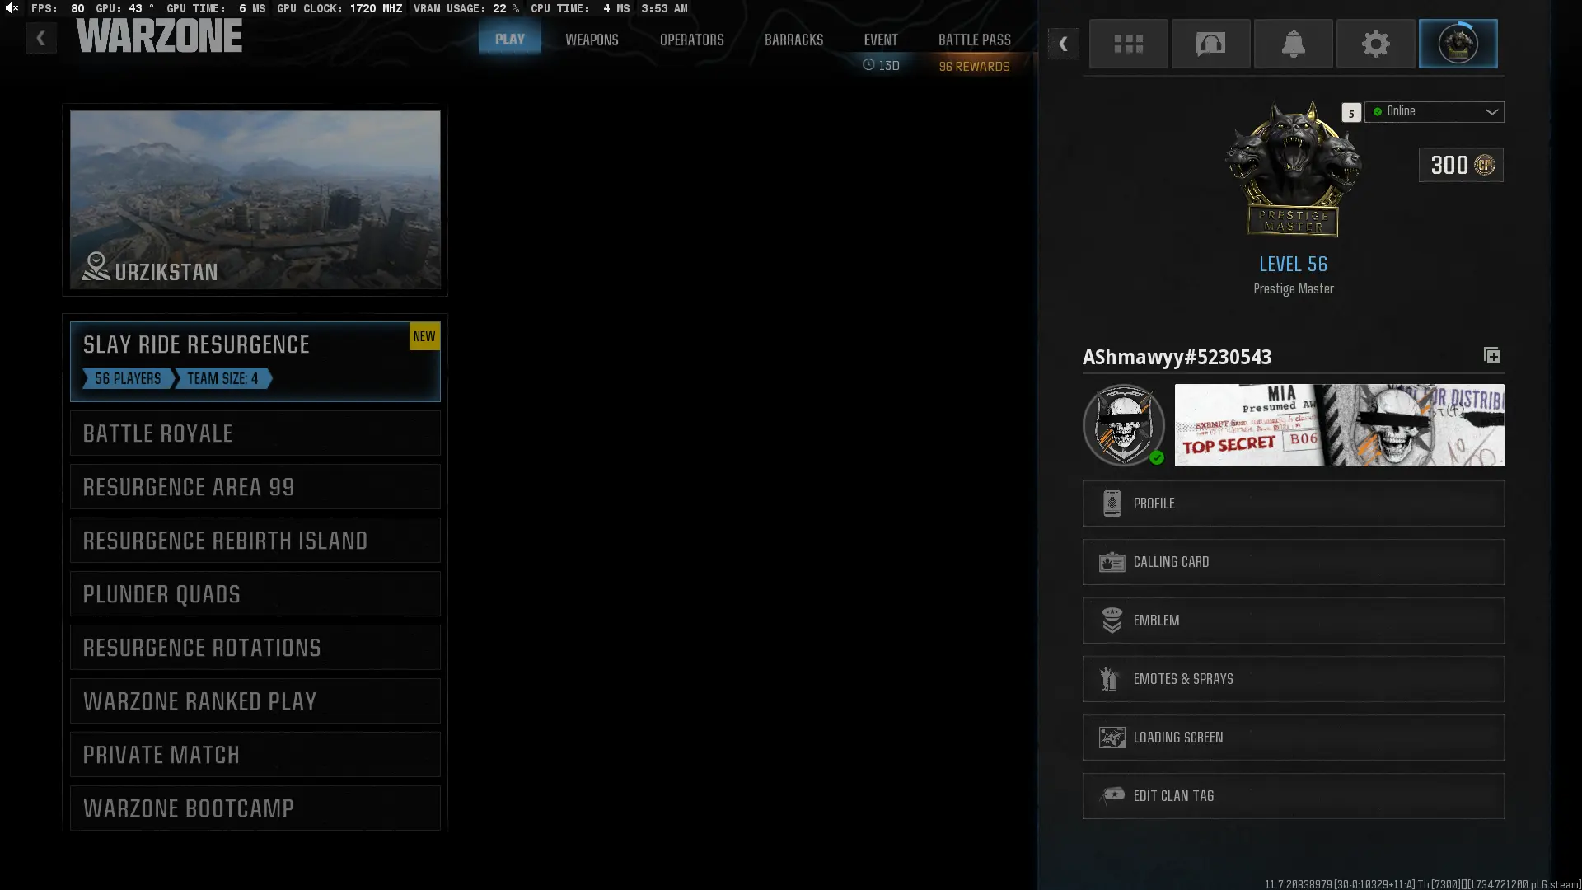Open the grid menu icon
Viewport: 1582px width, 890px height.
[x=1128, y=44]
